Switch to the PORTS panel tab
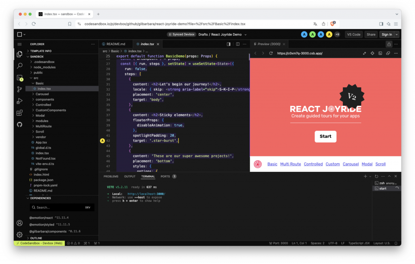The image size is (415, 264). click(165, 176)
